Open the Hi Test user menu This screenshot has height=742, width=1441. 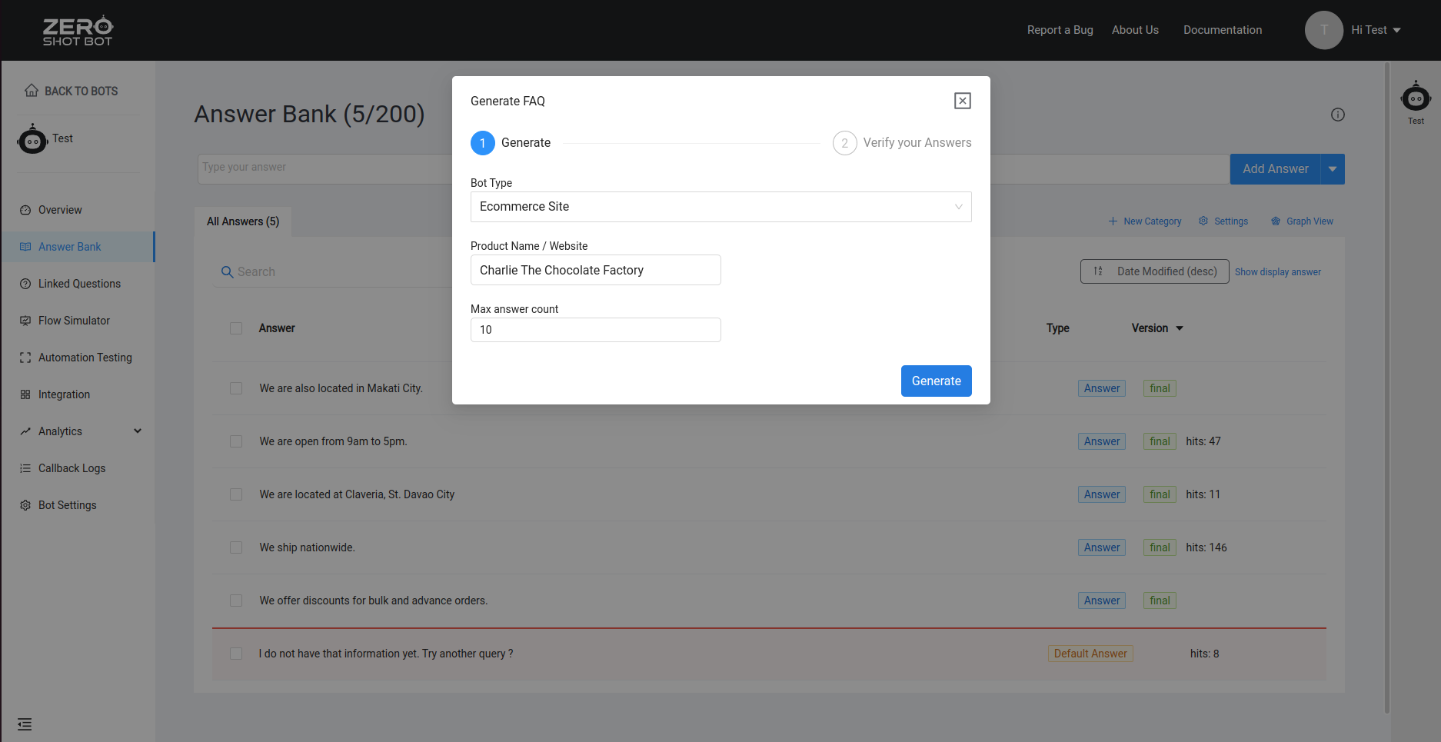click(x=1376, y=30)
